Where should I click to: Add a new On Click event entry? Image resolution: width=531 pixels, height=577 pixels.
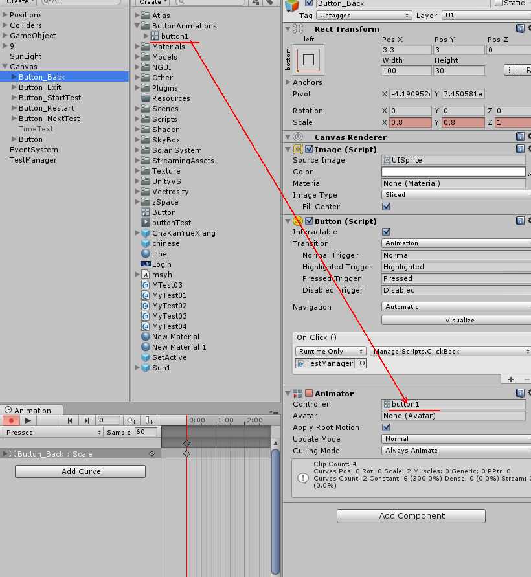point(510,379)
